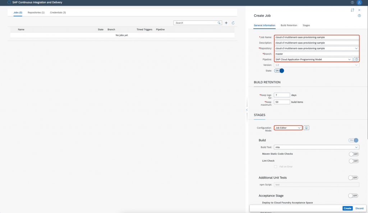Enable Additional Unit Tests
Viewport: 368px width, 213px height.
pos(353,177)
